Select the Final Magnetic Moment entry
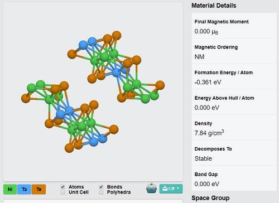The height and width of the screenshot is (203, 279). coord(234,26)
